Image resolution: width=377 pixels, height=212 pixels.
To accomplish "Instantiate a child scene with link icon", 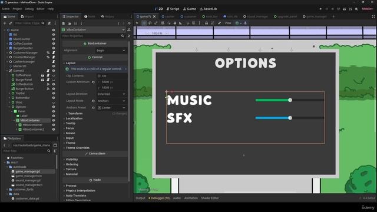I will pyautogui.click(x=11, y=23).
